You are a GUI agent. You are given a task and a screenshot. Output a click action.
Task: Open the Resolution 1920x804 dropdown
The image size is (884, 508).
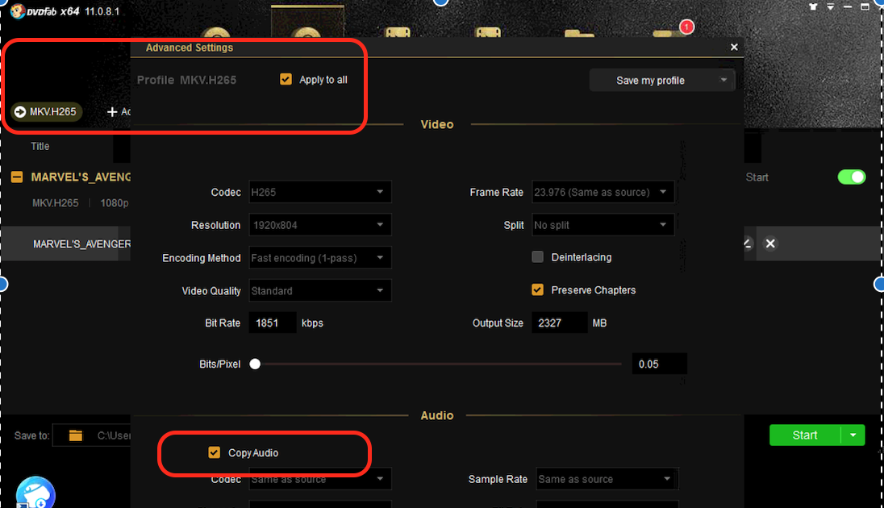pos(319,225)
